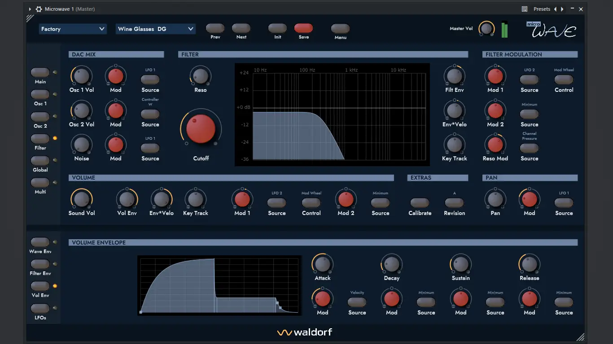This screenshot has width=613, height=344.
Task: Click the Mod 2 knob in Volume section
Action: (x=346, y=199)
